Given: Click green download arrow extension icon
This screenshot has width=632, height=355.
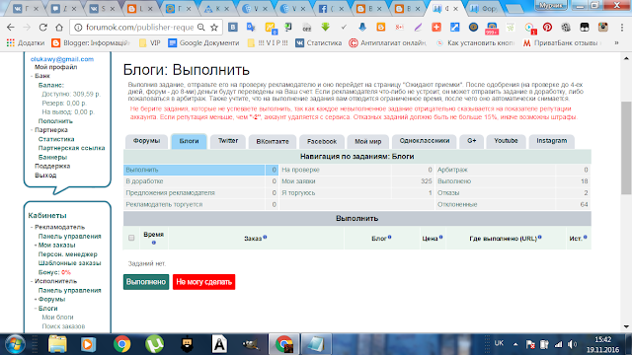Looking at the screenshot, I should point(325,28).
